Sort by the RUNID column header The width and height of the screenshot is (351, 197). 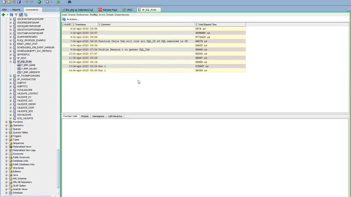[67, 24]
